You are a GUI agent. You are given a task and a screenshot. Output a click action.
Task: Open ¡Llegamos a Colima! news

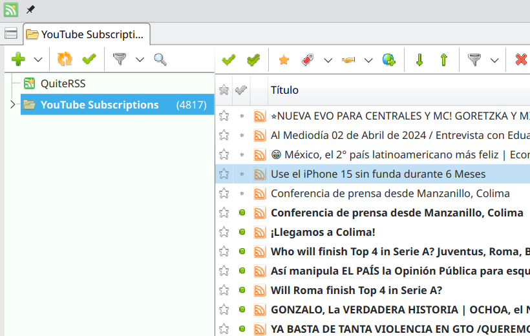pyautogui.click(x=323, y=232)
